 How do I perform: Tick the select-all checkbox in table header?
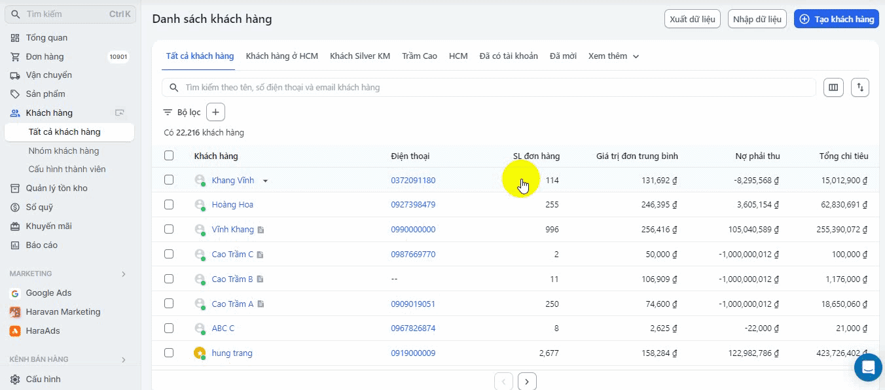click(x=169, y=156)
